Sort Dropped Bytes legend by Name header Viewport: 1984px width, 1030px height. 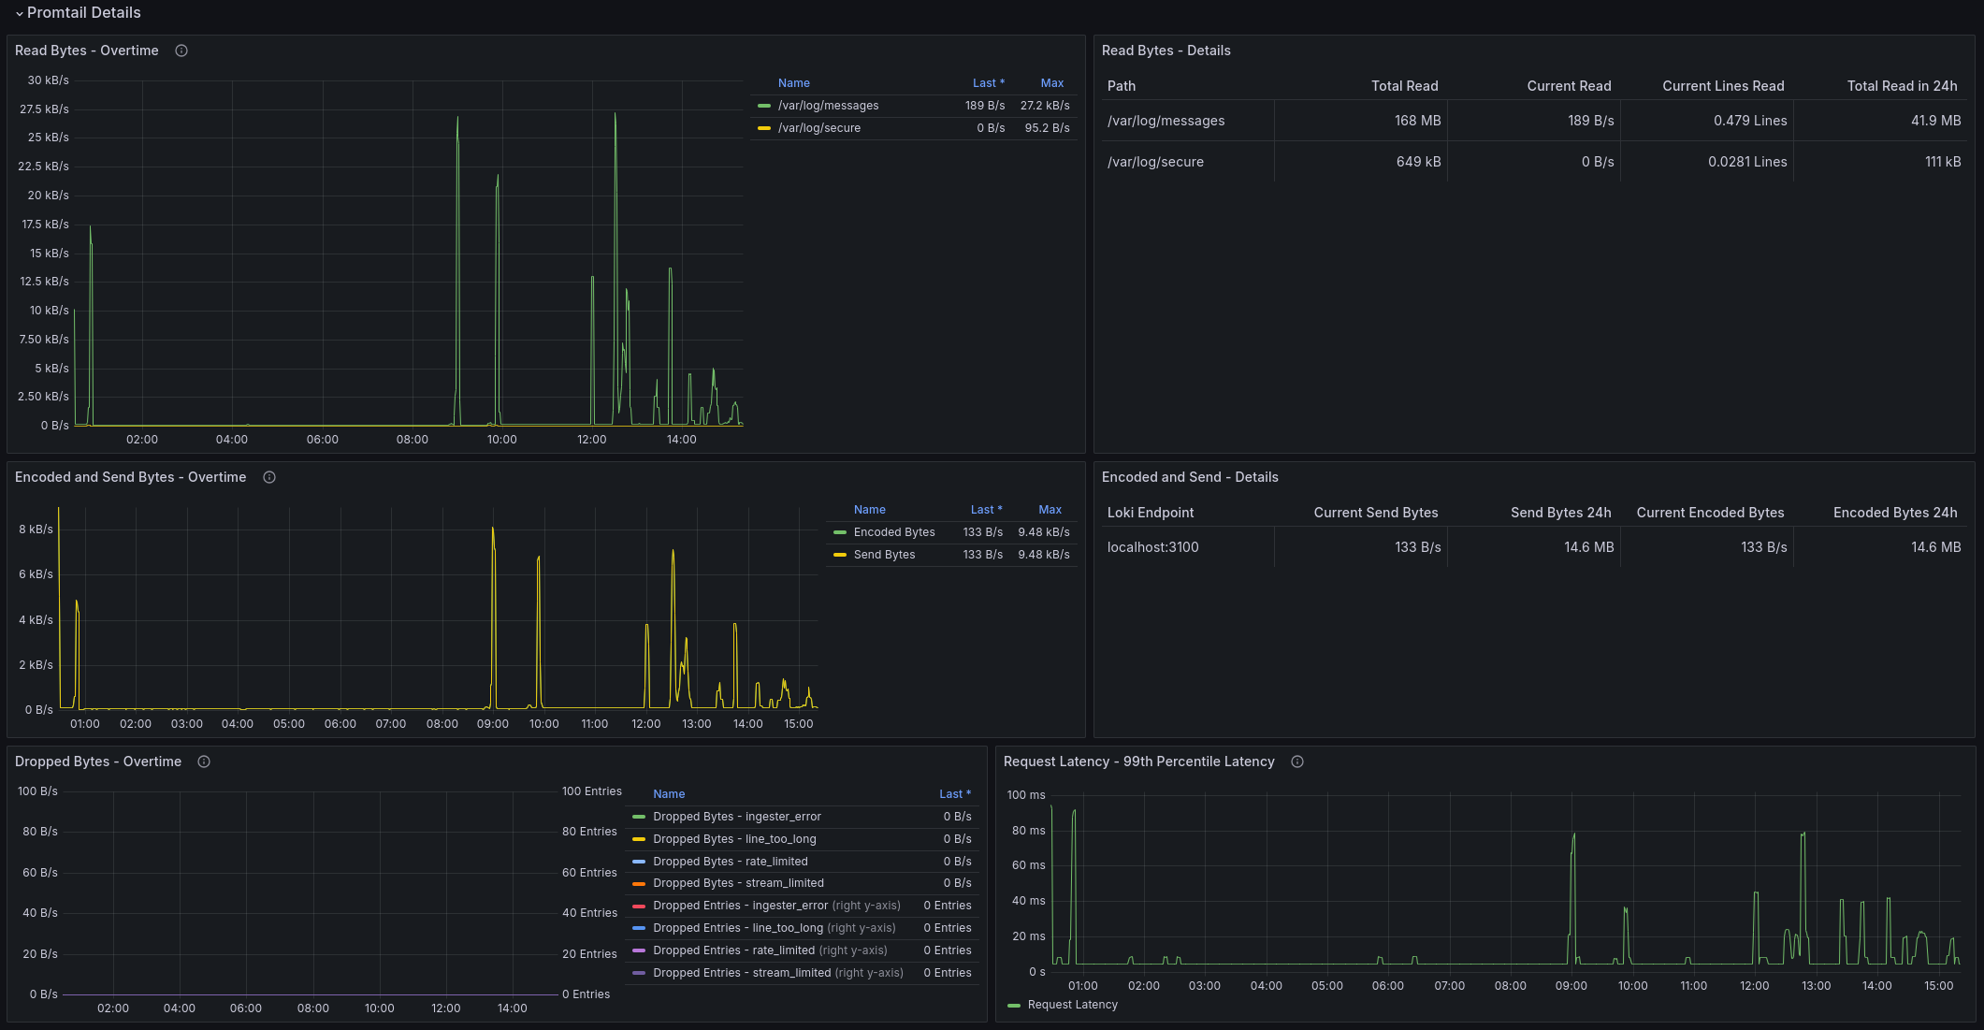tap(669, 794)
